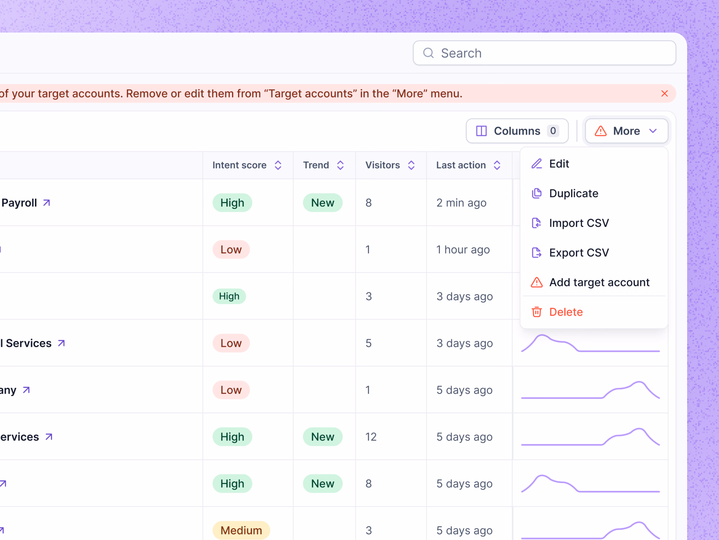This screenshot has height=540, width=719.
Task: Click the Duplicate copy icon
Action: pyautogui.click(x=537, y=193)
